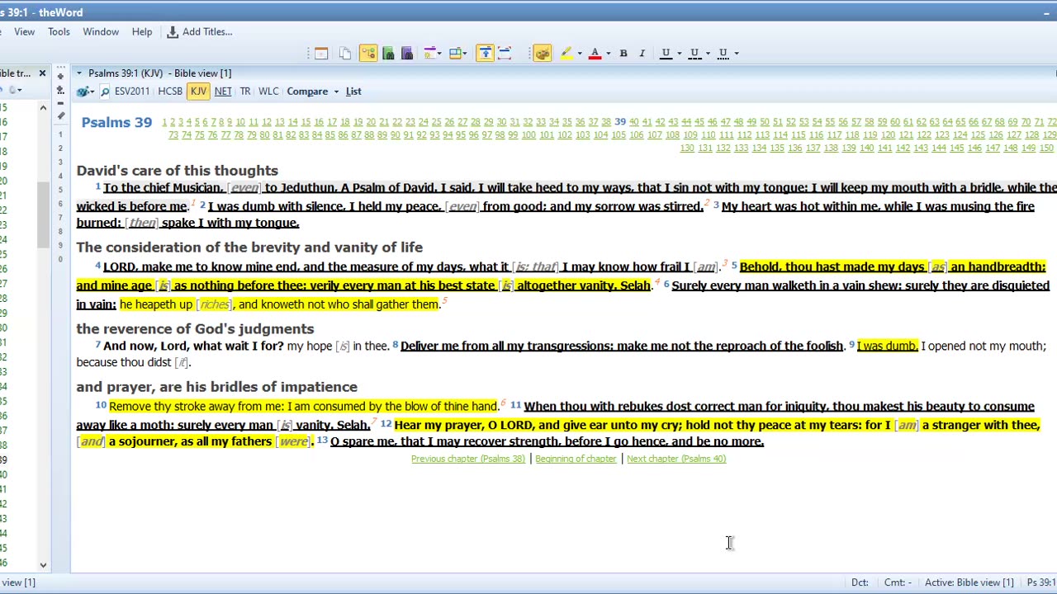
Task: Click the plus icon in the vertical strip
Action: click(60, 76)
